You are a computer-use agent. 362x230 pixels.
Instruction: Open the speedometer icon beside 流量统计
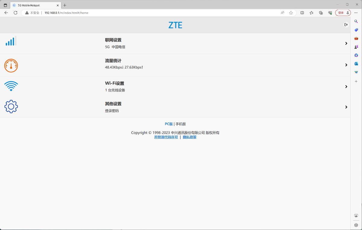[11, 65]
